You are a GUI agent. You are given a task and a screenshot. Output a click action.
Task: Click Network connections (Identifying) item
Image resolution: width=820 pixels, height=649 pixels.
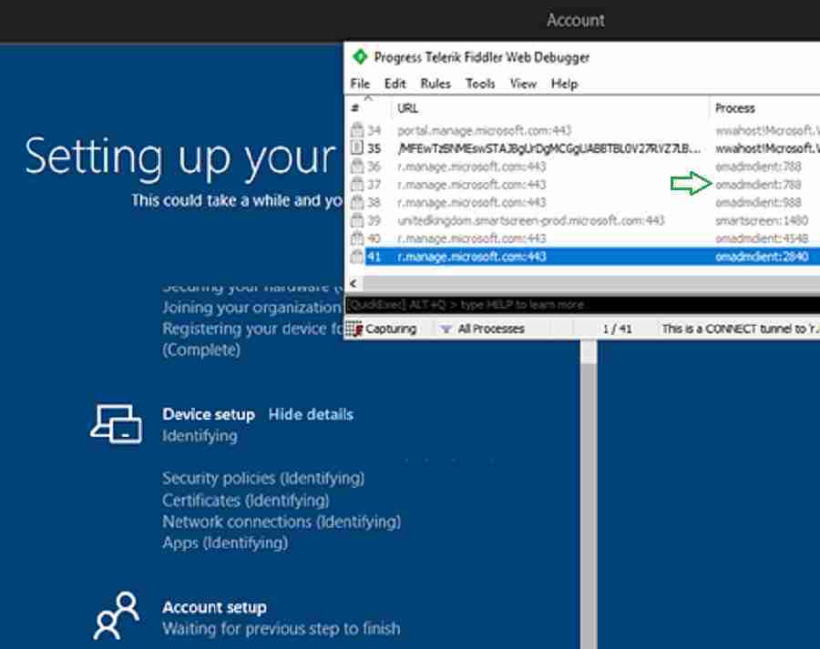(x=282, y=522)
